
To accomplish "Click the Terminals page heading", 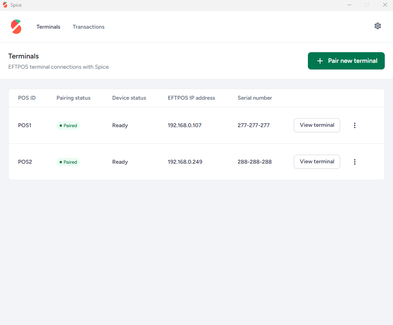I will point(24,56).
